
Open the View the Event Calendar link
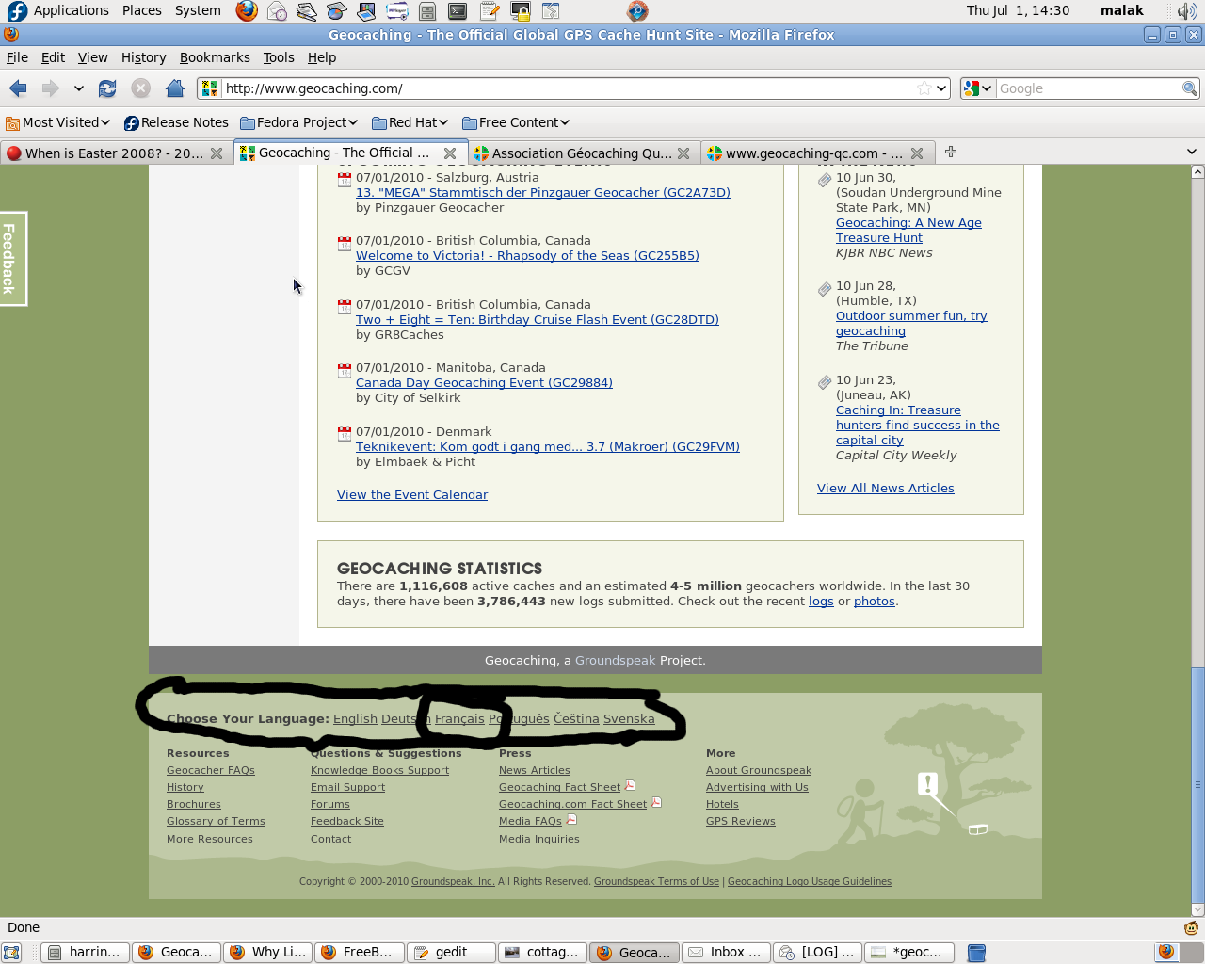412,494
